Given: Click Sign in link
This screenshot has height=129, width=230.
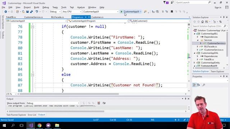Looking at the screenshot, I should click(218, 8).
